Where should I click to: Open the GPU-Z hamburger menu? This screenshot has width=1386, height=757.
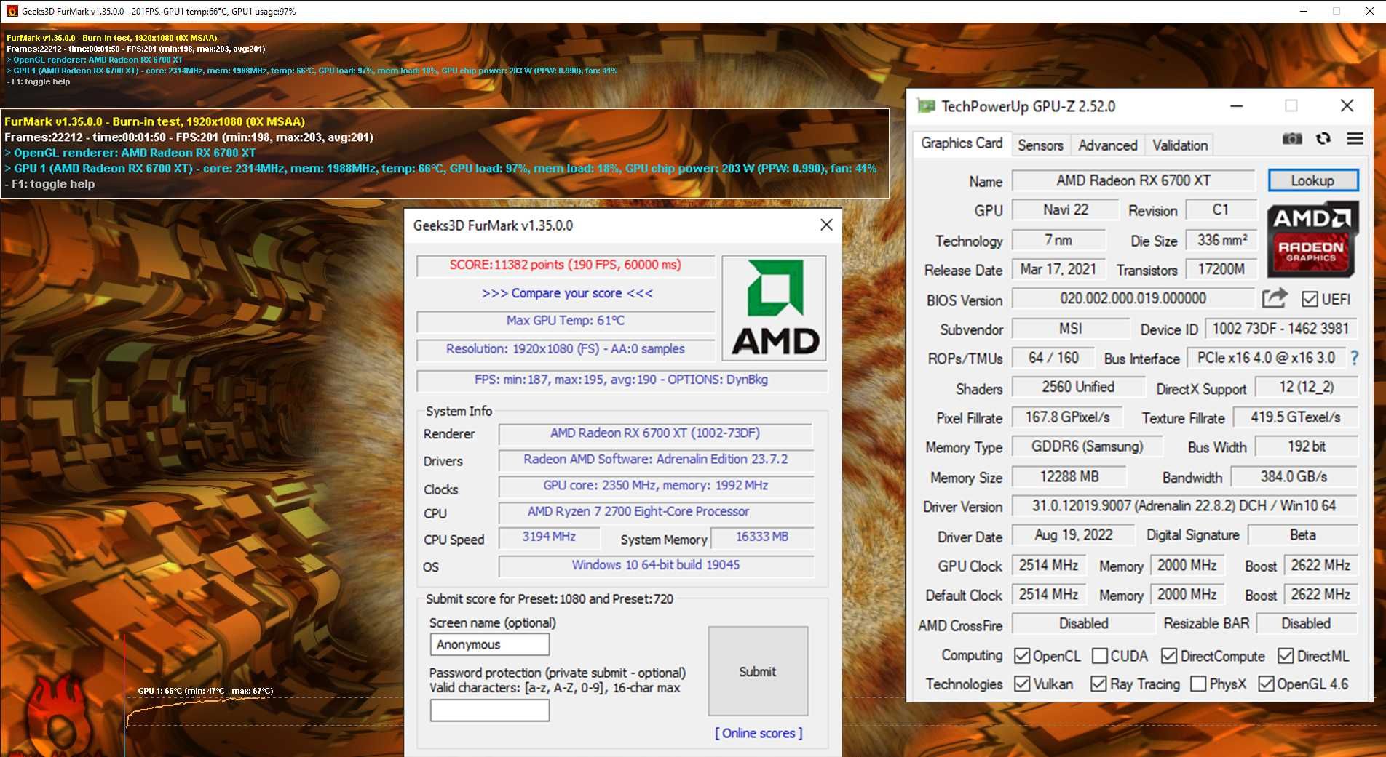point(1355,138)
